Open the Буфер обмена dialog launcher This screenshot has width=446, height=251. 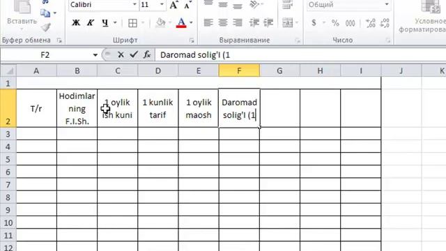(59, 40)
